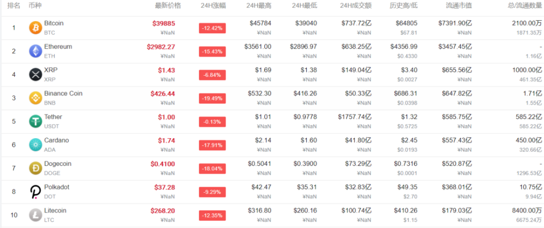Open the Polkadot P logo icon
Viewport: 544px width, 228px height.
pyautogui.click(x=35, y=192)
